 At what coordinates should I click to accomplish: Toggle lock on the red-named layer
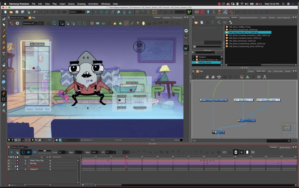[15, 166]
